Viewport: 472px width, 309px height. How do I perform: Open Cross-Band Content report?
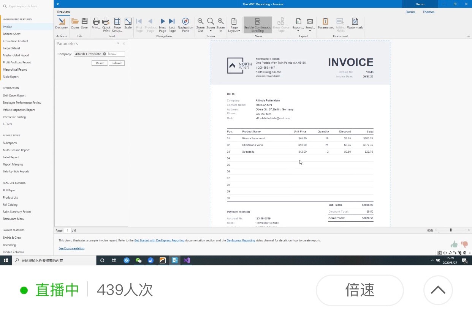click(x=27, y=41)
